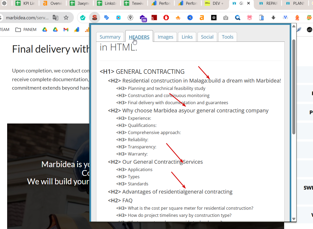
Task: Switch to the Linksb browser tab
Action: [107, 3]
